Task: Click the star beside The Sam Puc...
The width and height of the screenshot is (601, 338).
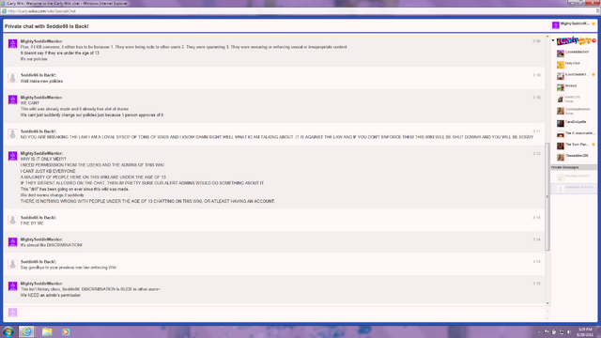Action: pos(593,145)
